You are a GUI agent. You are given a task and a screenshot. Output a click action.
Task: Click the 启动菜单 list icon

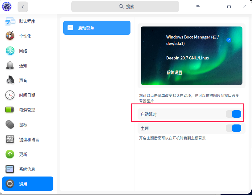70,28
